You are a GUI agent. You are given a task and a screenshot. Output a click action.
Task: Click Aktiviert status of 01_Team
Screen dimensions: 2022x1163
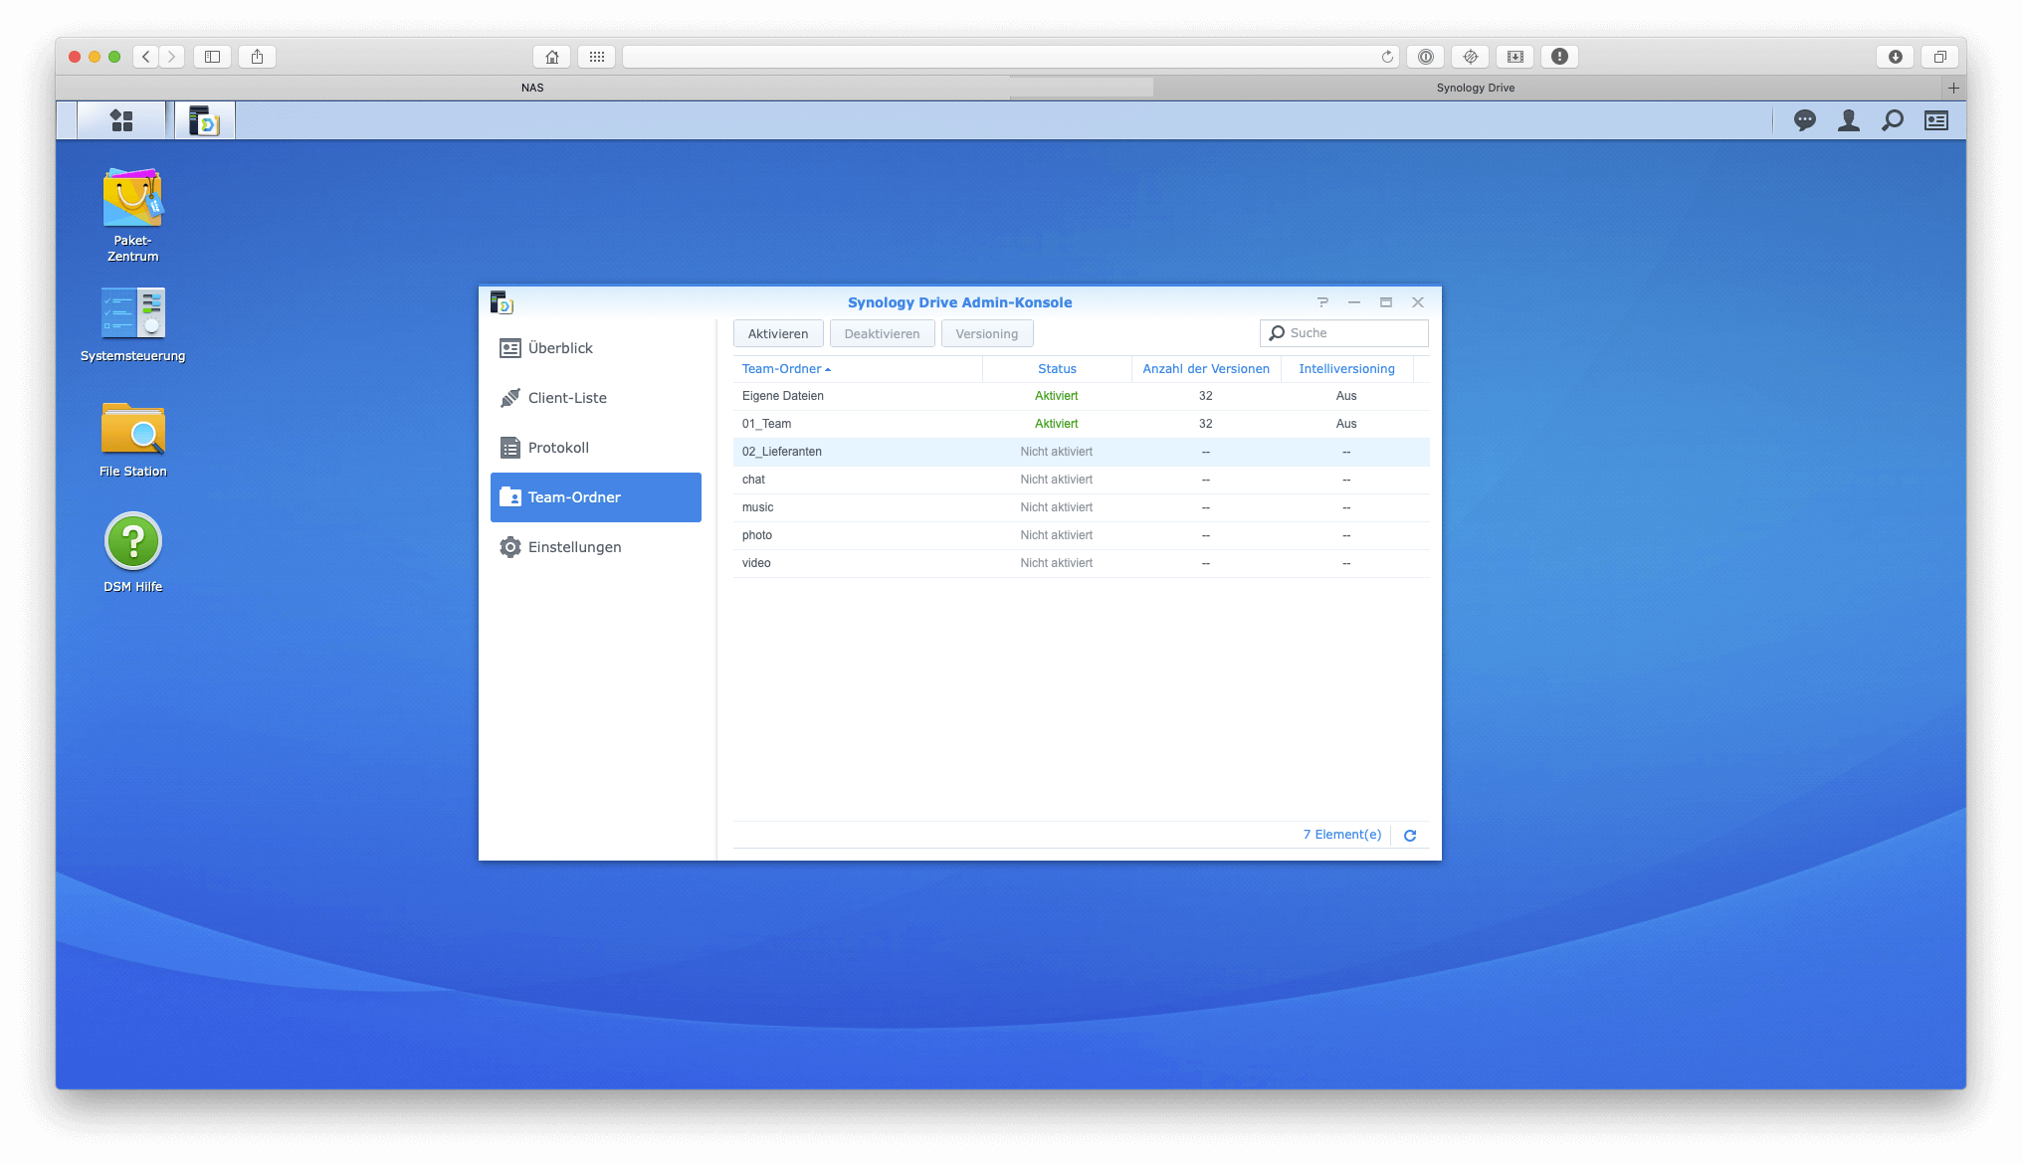[x=1056, y=424]
